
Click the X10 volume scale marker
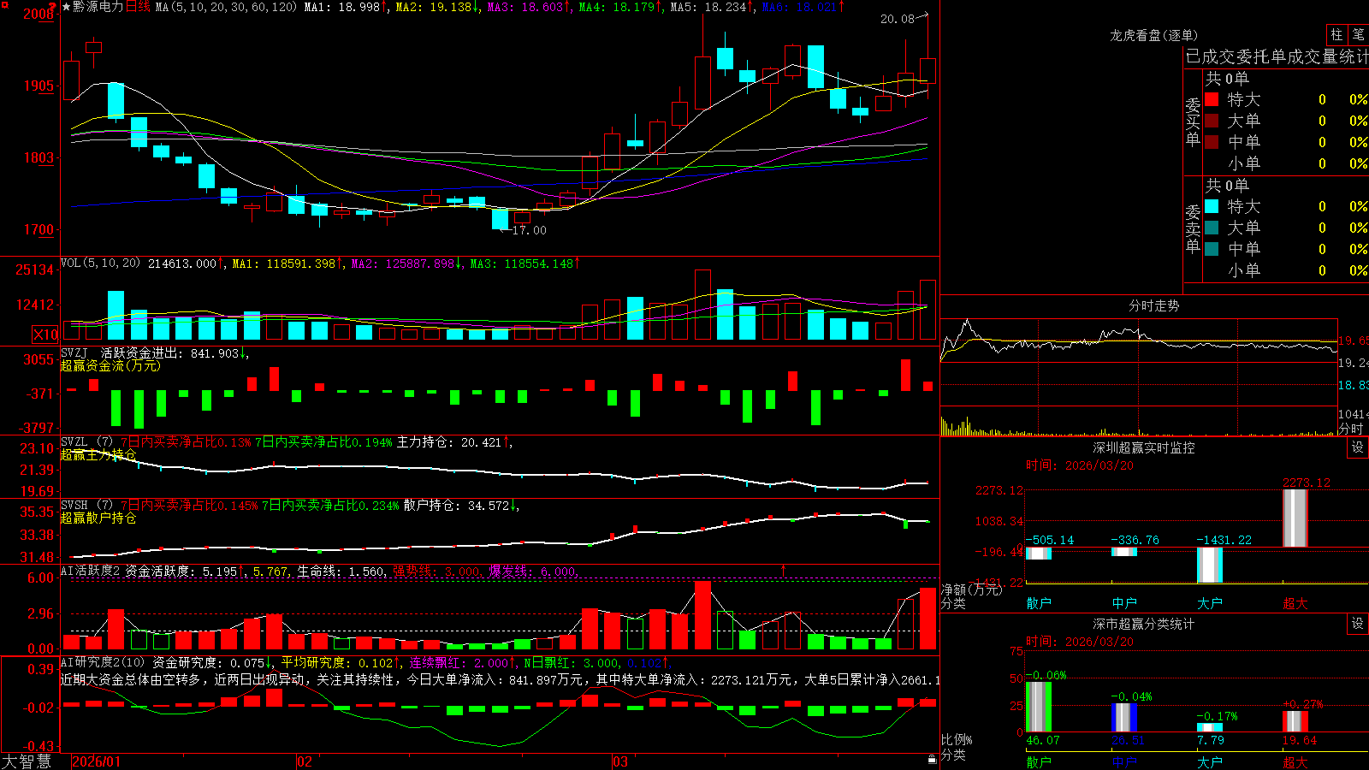(x=45, y=335)
